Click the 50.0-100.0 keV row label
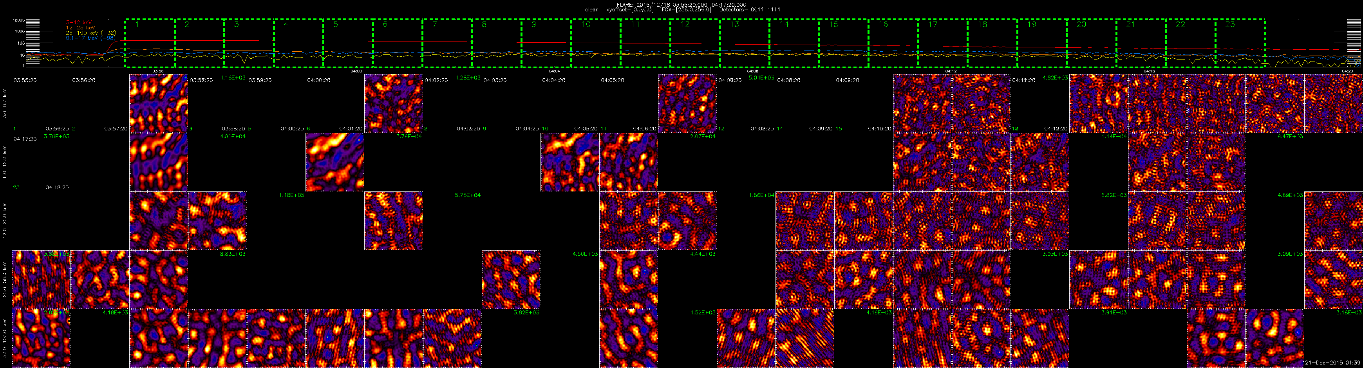Viewport: 1363px width, 368px height. [x=5, y=338]
